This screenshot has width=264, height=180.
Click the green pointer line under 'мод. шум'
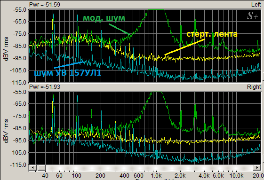(x=120, y=30)
